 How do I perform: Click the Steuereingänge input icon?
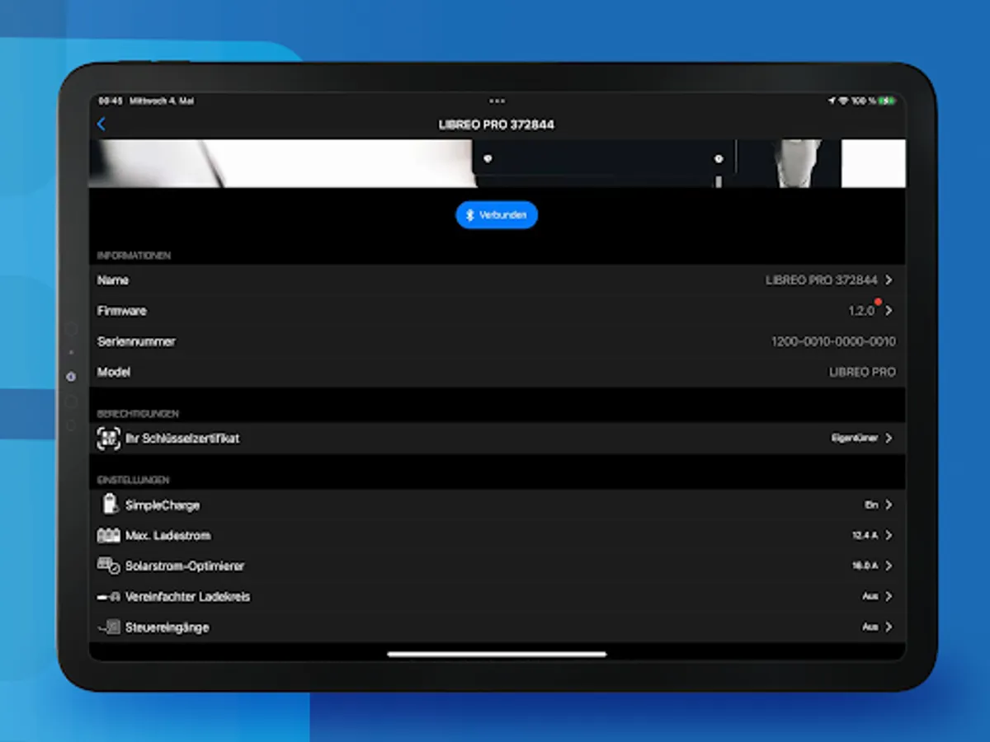point(109,627)
